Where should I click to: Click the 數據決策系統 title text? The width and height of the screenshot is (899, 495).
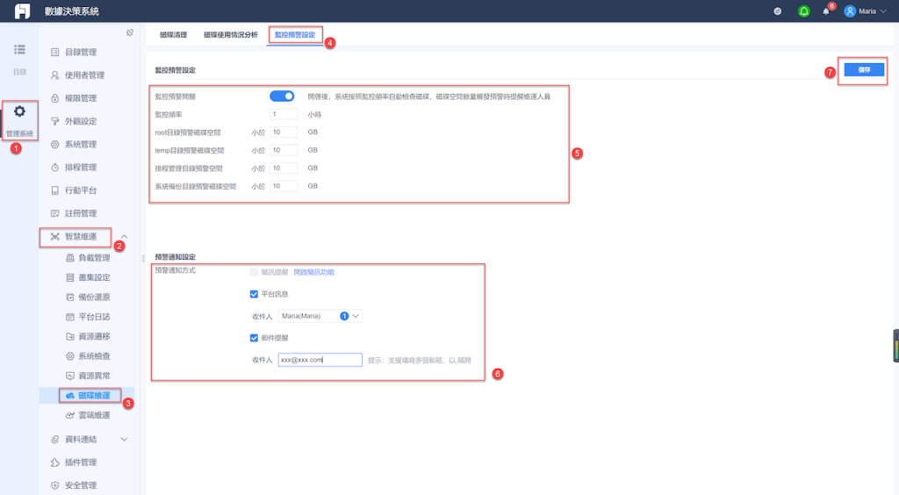(72, 11)
